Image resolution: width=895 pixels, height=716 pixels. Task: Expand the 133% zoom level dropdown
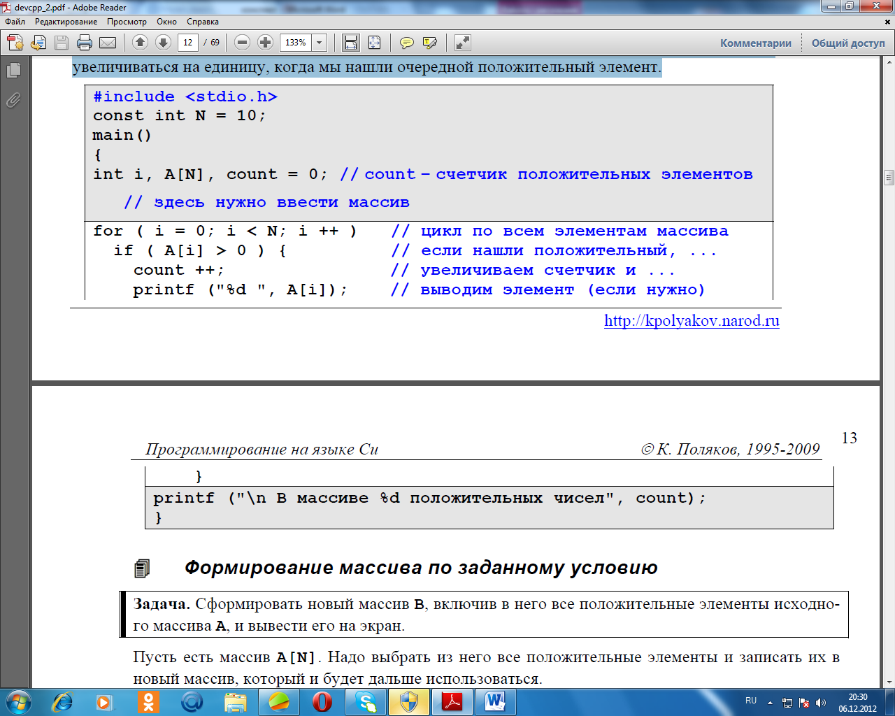tap(320, 43)
